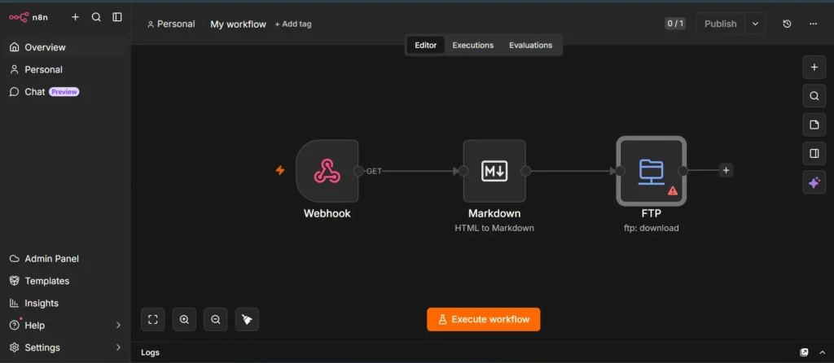Open the Admin Panel
Screen dimensions: 834x363
click(x=65, y=259)
